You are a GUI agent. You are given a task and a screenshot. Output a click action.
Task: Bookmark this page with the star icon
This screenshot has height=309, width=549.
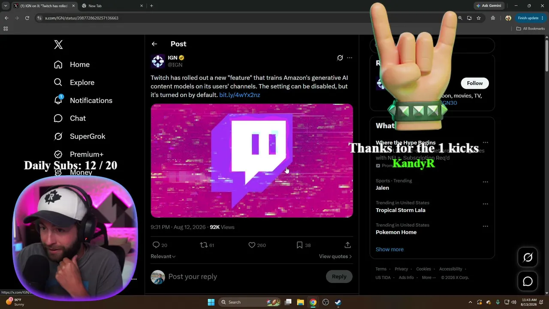(479, 18)
